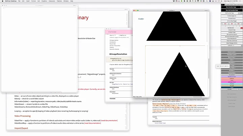Click the Video Processing section heading

[23, 116]
